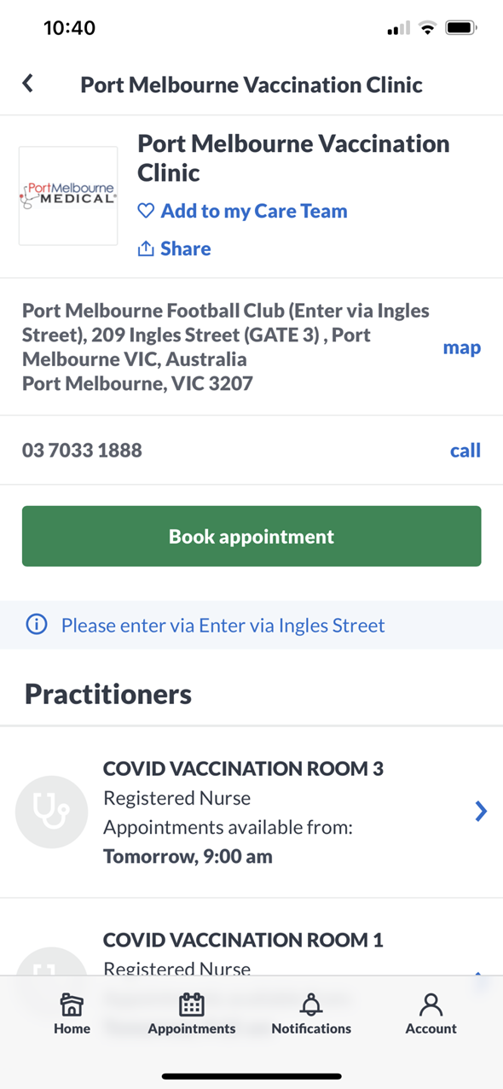Tap the heart icon beside Add to my Care Team

pos(146,211)
